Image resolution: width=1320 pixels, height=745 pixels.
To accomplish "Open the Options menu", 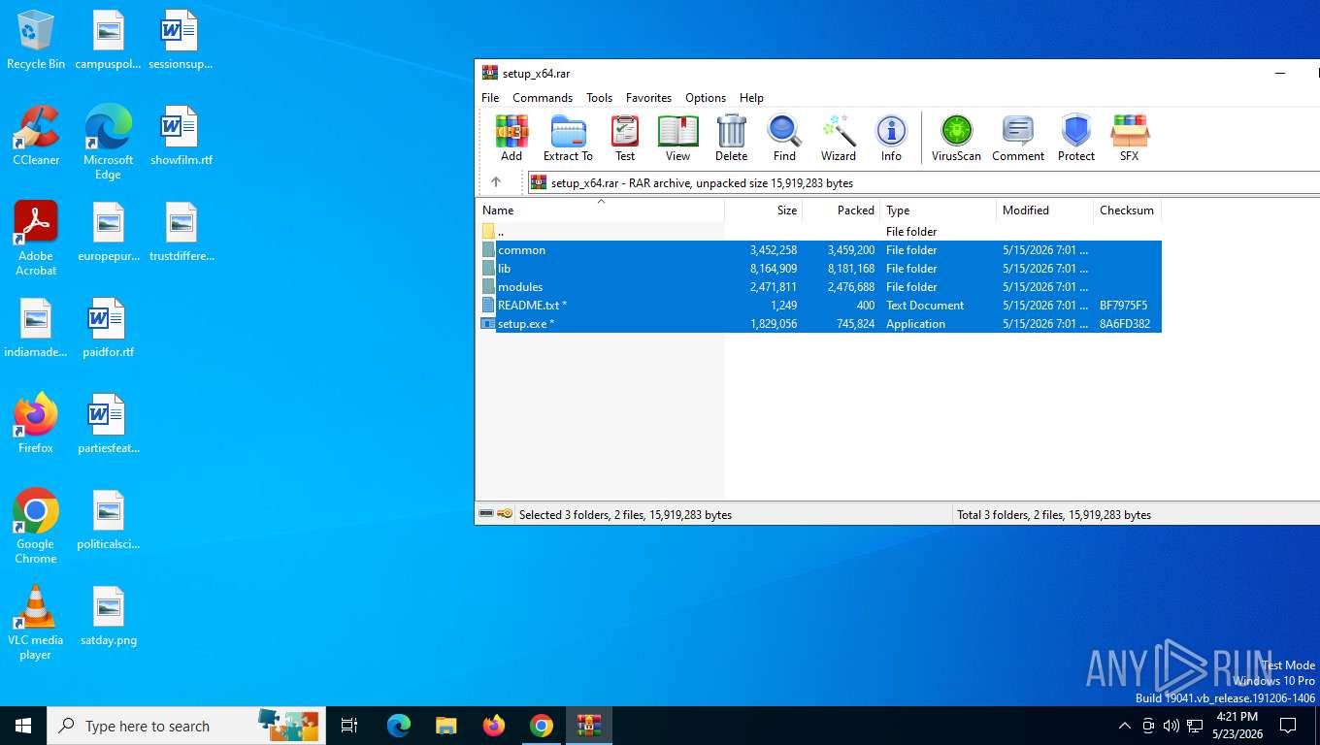I will (706, 98).
